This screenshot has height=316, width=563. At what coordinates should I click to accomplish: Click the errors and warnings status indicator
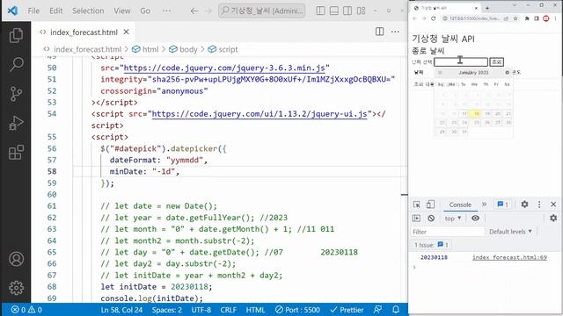[26, 310]
